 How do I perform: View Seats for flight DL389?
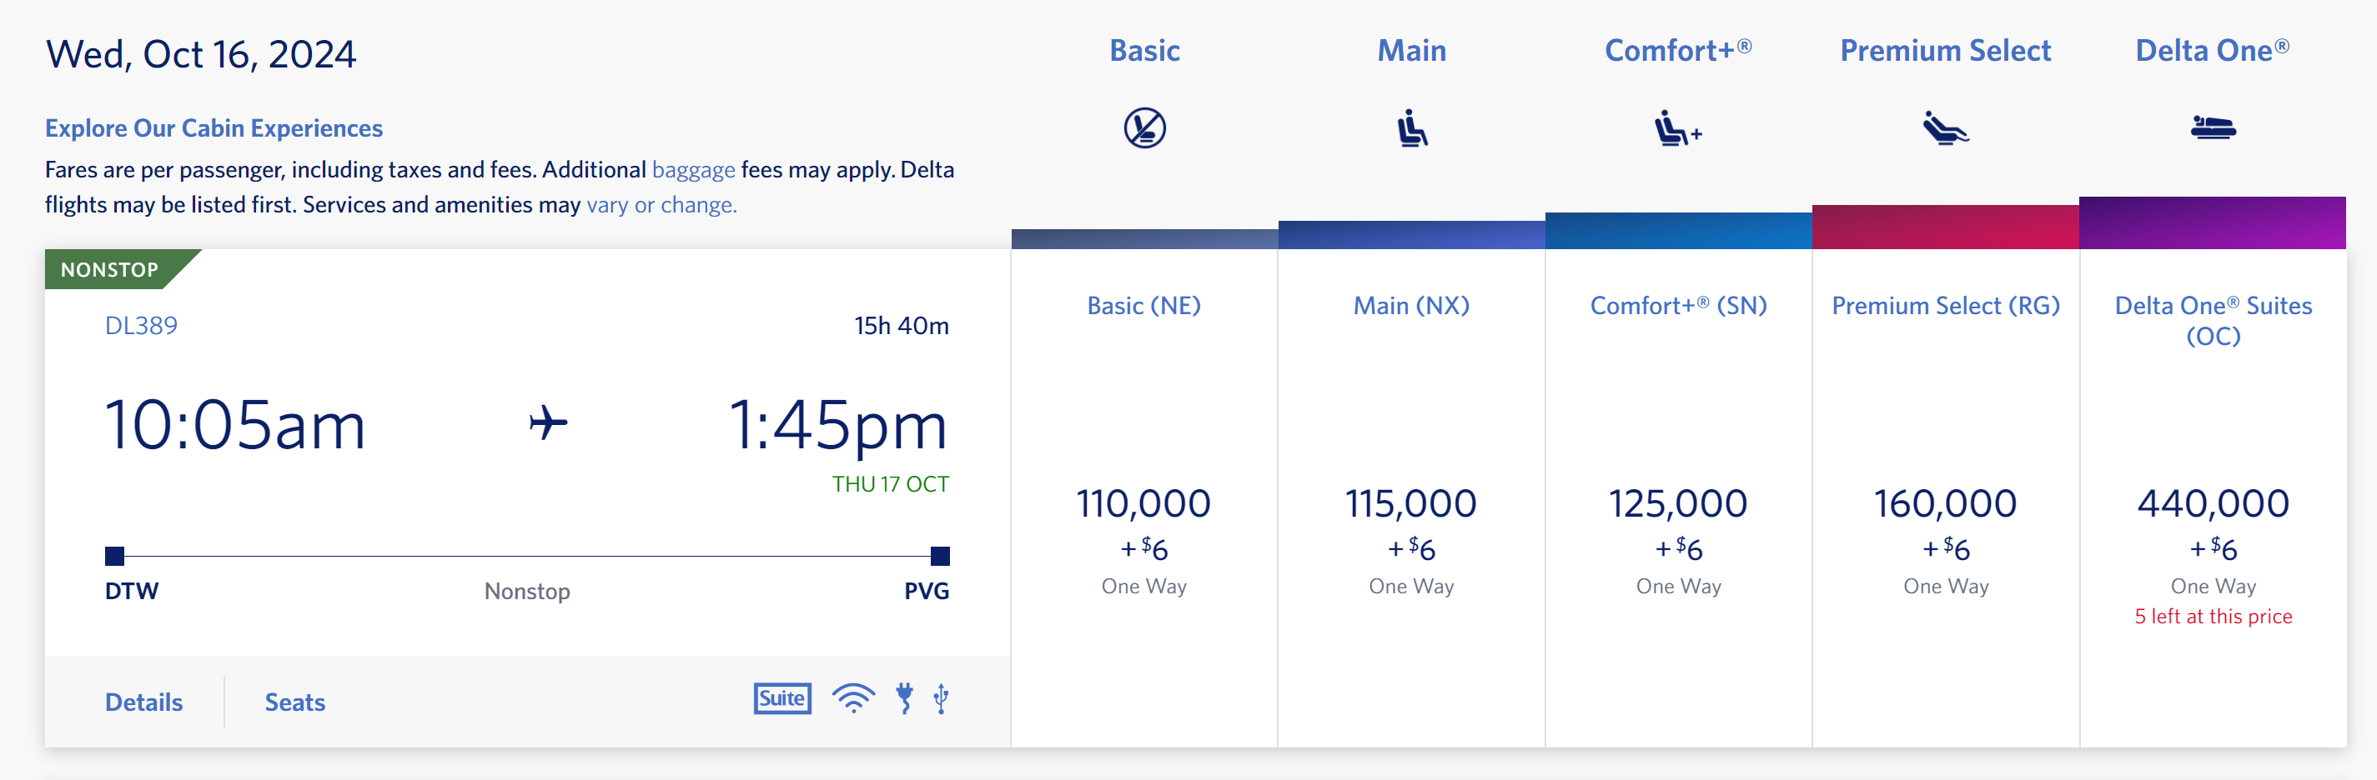pos(295,702)
